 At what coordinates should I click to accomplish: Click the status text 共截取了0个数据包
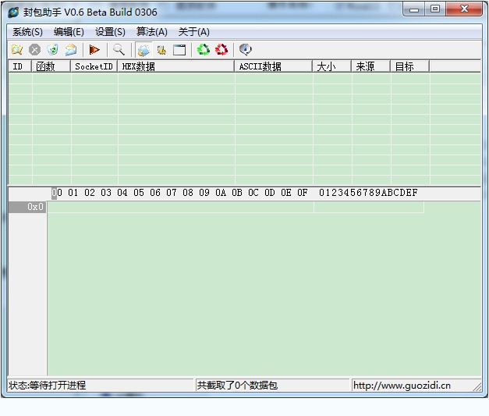coord(237,386)
